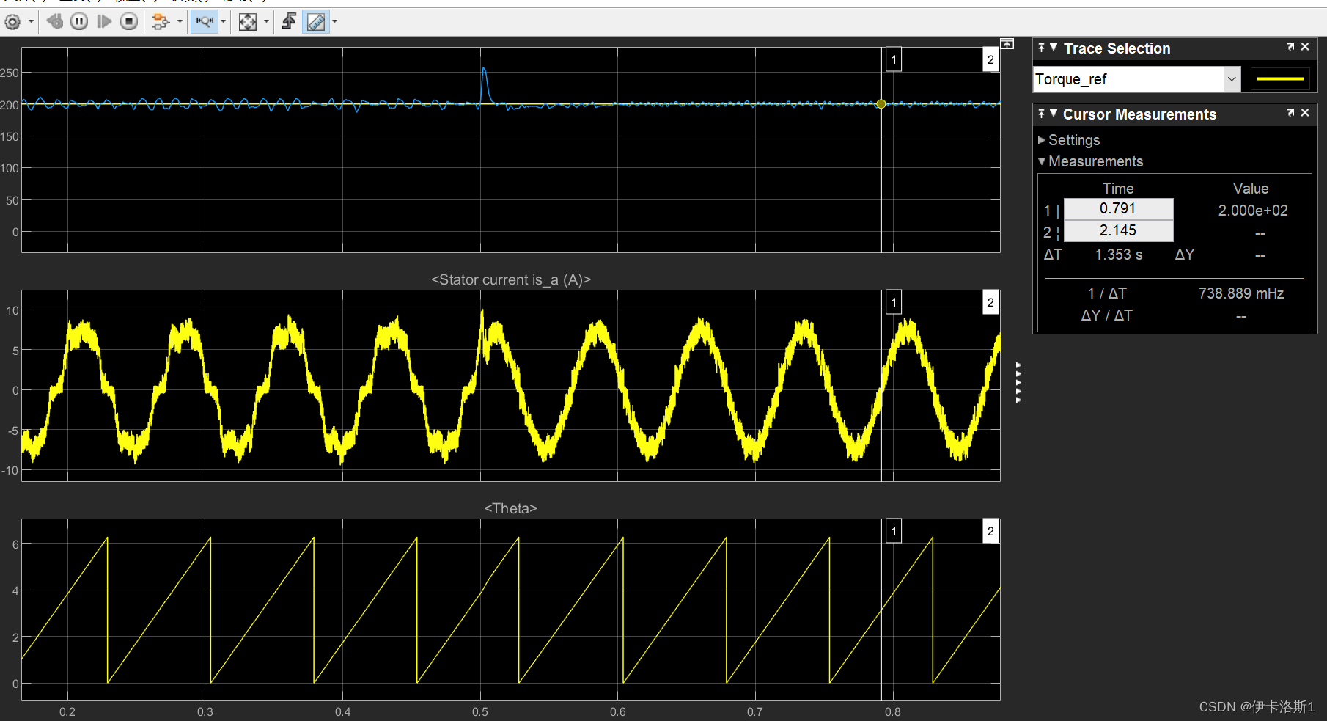This screenshot has width=1327, height=721.
Task: Step forward the simulation
Action: point(103,21)
